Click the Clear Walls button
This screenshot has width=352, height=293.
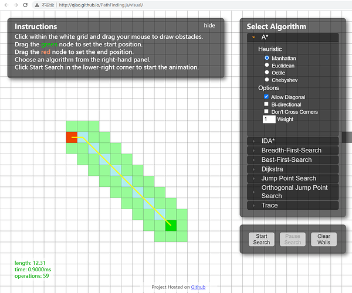point(324,240)
